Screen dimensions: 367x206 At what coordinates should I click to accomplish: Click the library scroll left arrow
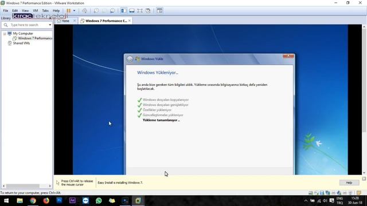coord(3,186)
